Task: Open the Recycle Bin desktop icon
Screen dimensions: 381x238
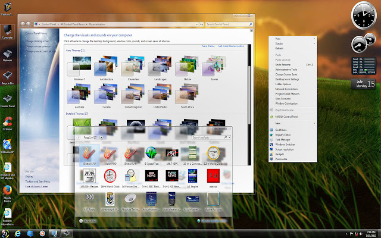Action: [7, 78]
